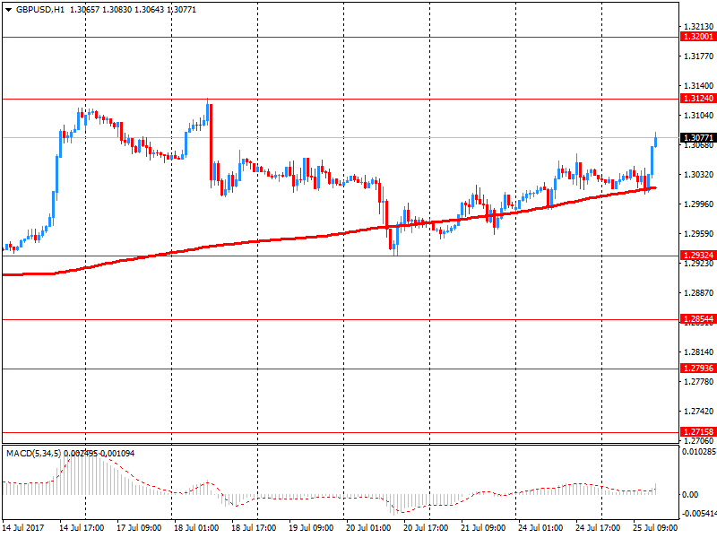Click the MACD(5,34,5) indicator label
Viewport: 717px width, 538px height.
[33, 454]
